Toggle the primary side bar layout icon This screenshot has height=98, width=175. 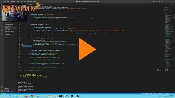154,1
